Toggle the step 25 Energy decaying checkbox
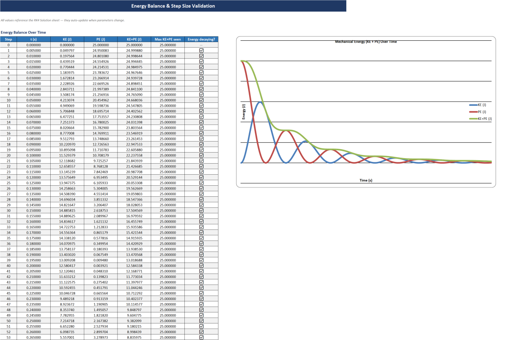The width and height of the screenshot is (511, 340). pos(201,183)
